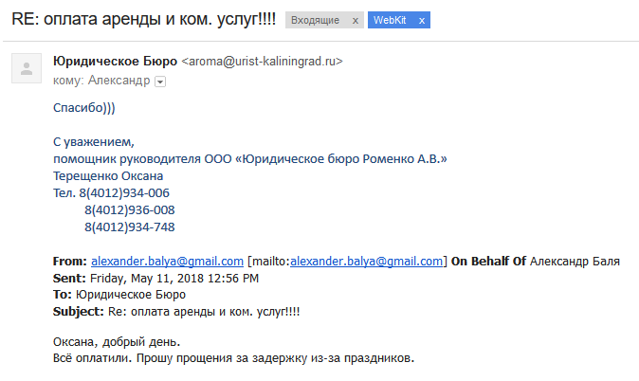Click the quoted Subject: line text
The width and height of the screenshot is (639, 381).
tap(176, 311)
